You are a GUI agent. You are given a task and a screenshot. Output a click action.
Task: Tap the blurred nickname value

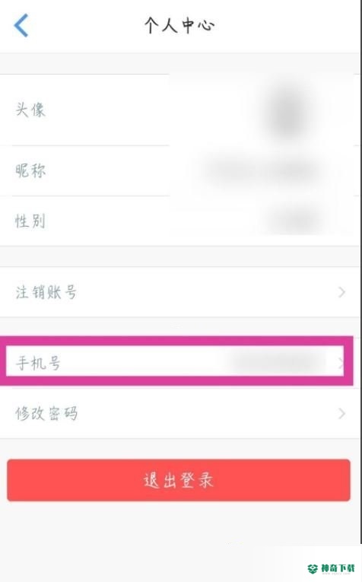[x=262, y=170]
